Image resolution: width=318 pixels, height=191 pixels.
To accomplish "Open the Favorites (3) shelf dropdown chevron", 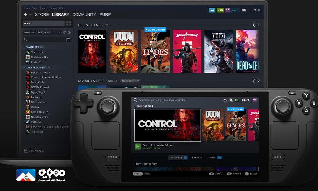I will 102,81.
